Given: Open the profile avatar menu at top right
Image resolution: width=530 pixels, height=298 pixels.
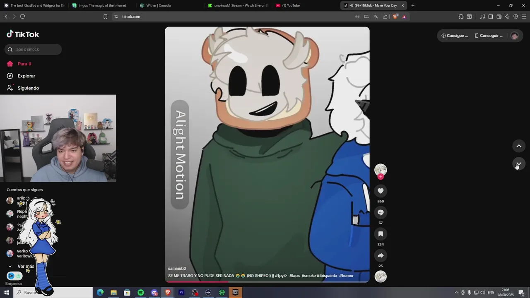Looking at the screenshot, I should point(514,36).
